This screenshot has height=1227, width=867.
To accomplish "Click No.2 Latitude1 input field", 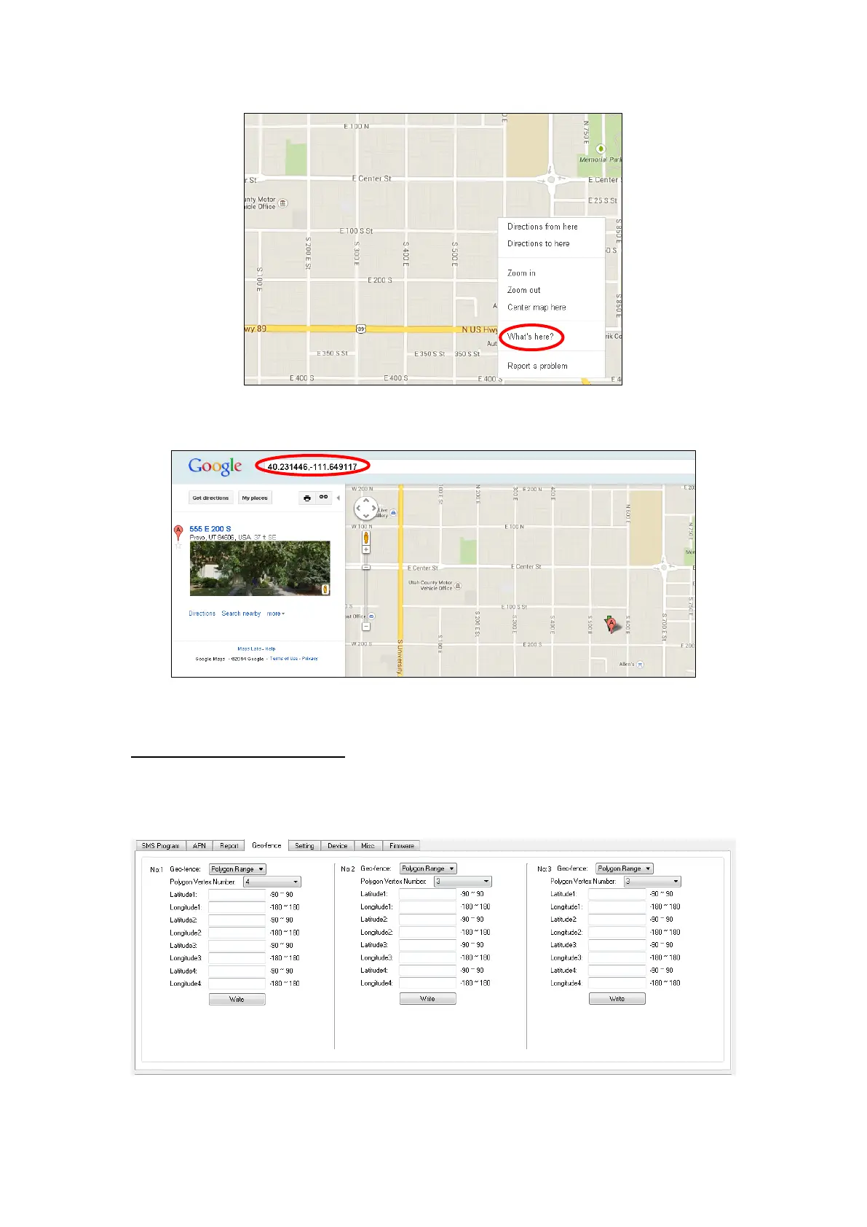I will pos(428,894).
